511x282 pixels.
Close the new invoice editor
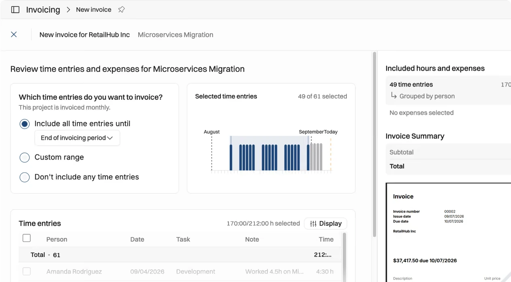click(x=14, y=35)
